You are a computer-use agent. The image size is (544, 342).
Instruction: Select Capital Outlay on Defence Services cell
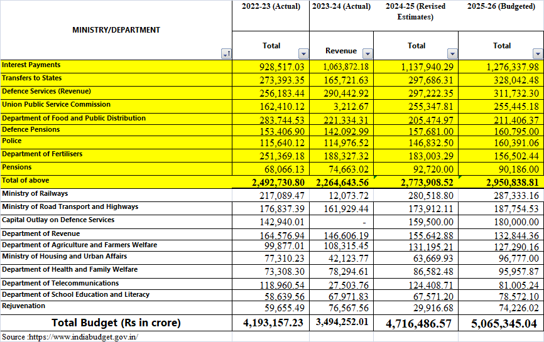point(58,220)
